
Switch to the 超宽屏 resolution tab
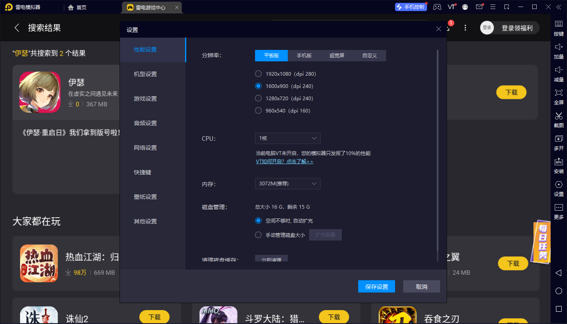[337, 55]
